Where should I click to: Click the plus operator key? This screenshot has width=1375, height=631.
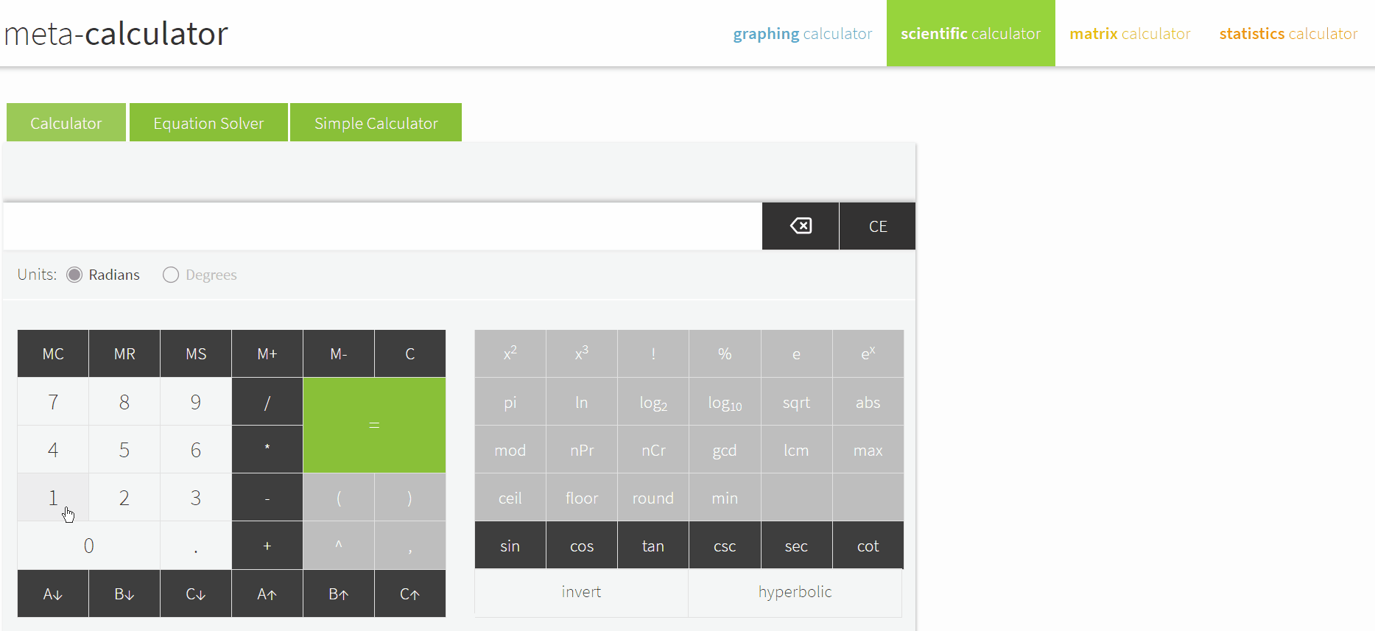point(267,546)
